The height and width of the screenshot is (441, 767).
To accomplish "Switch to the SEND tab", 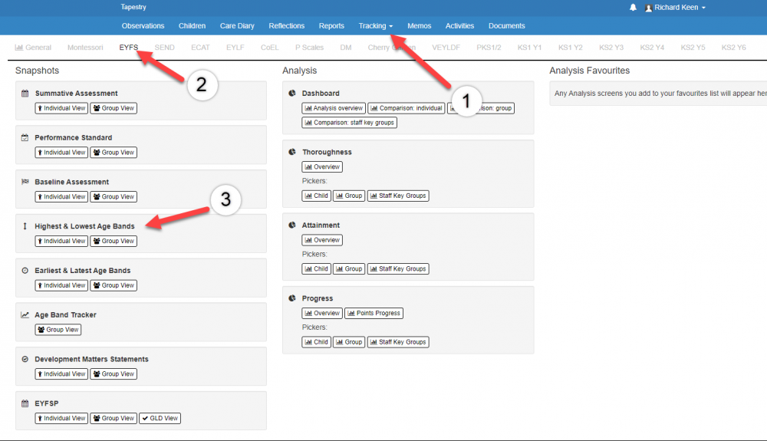I will pos(164,48).
